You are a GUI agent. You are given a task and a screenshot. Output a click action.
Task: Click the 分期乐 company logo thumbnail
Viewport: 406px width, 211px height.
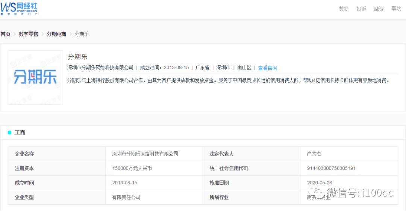pyautogui.click(x=35, y=77)
